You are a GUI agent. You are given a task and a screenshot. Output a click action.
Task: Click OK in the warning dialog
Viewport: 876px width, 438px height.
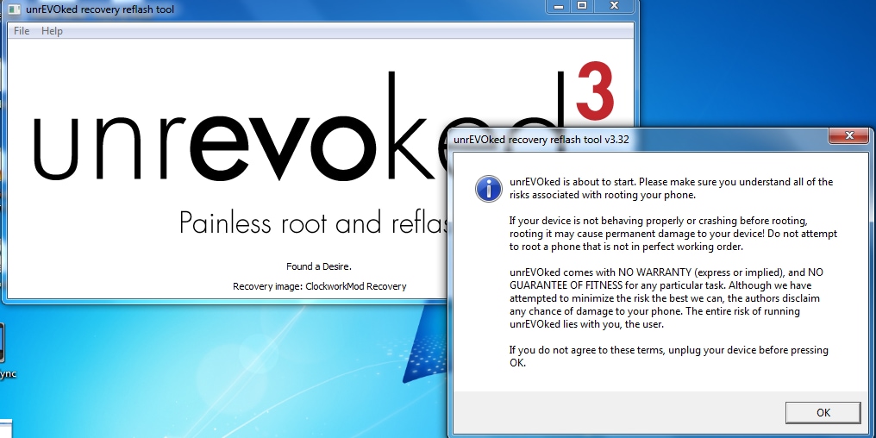pos(823,413)
